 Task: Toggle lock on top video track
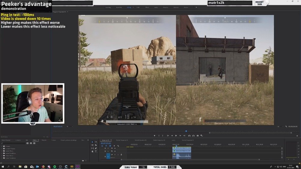[x=105, y=148]
